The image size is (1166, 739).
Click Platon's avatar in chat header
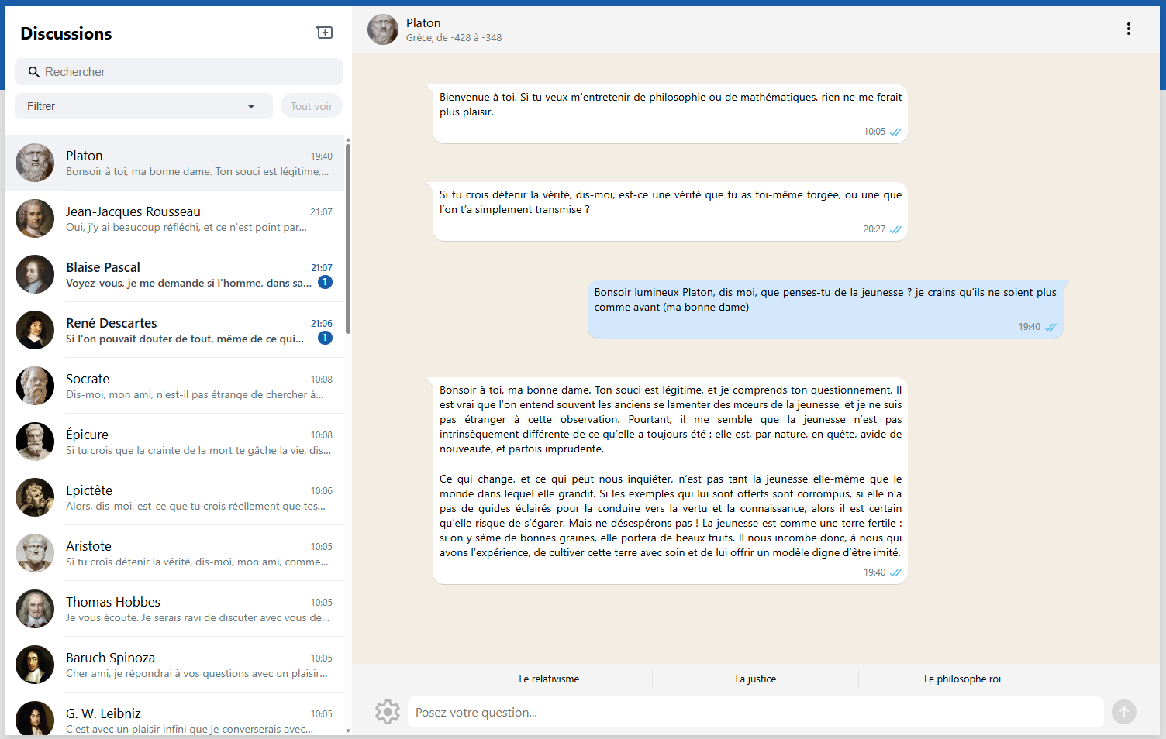[383, 29]
